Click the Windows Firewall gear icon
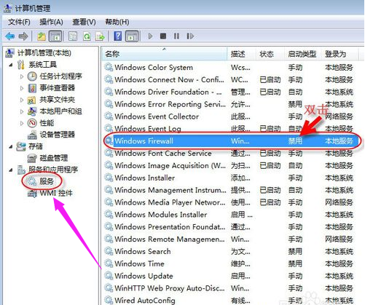365x305 pixels. click(x=109, y=140)
